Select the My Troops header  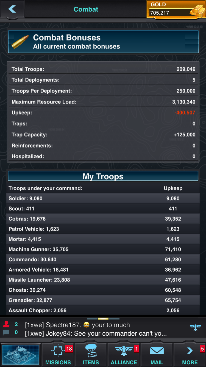click(103, 176)
